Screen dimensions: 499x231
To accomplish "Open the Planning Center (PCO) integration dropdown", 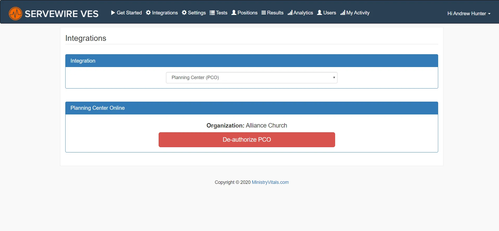I will [252, 78].
